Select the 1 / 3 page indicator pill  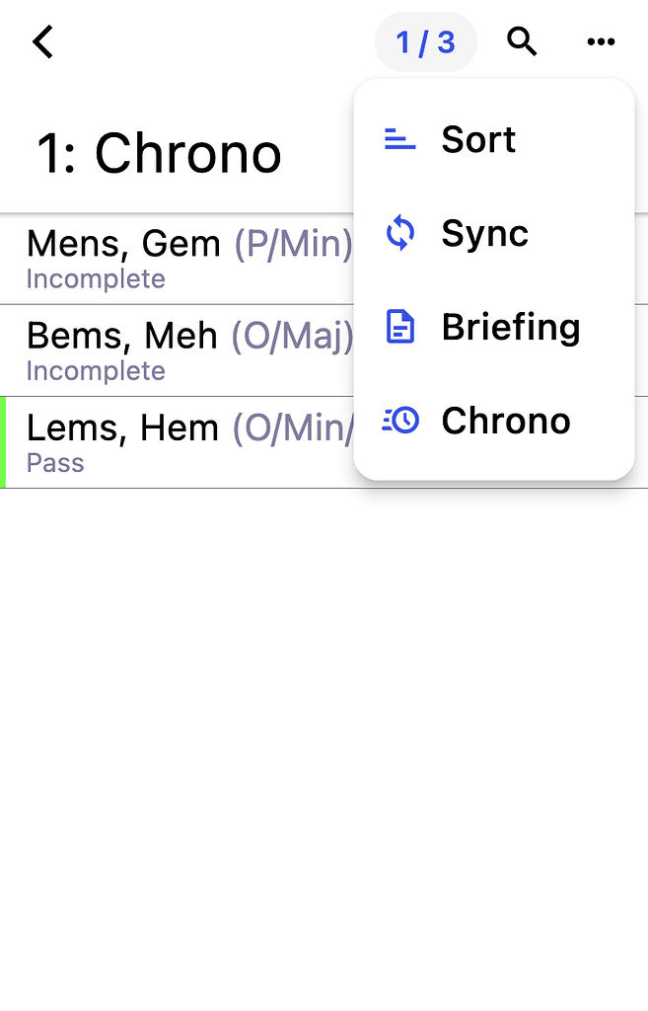pyautogui.click(x=425, y=42)
